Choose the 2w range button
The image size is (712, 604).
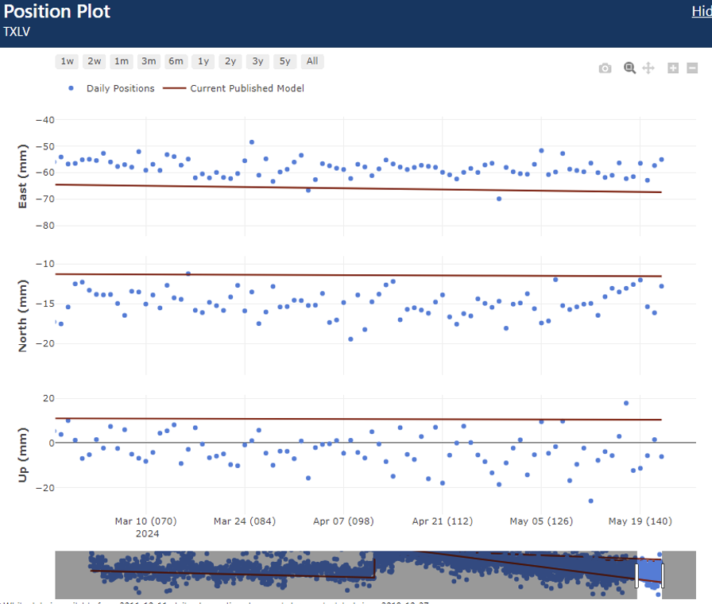(95, 61)
